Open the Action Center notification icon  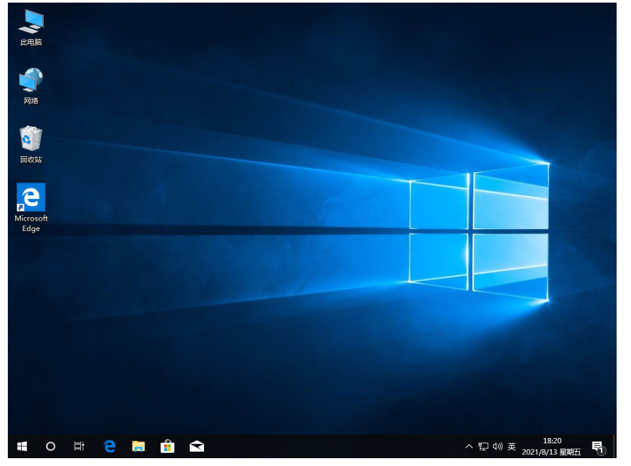[598, 446]
